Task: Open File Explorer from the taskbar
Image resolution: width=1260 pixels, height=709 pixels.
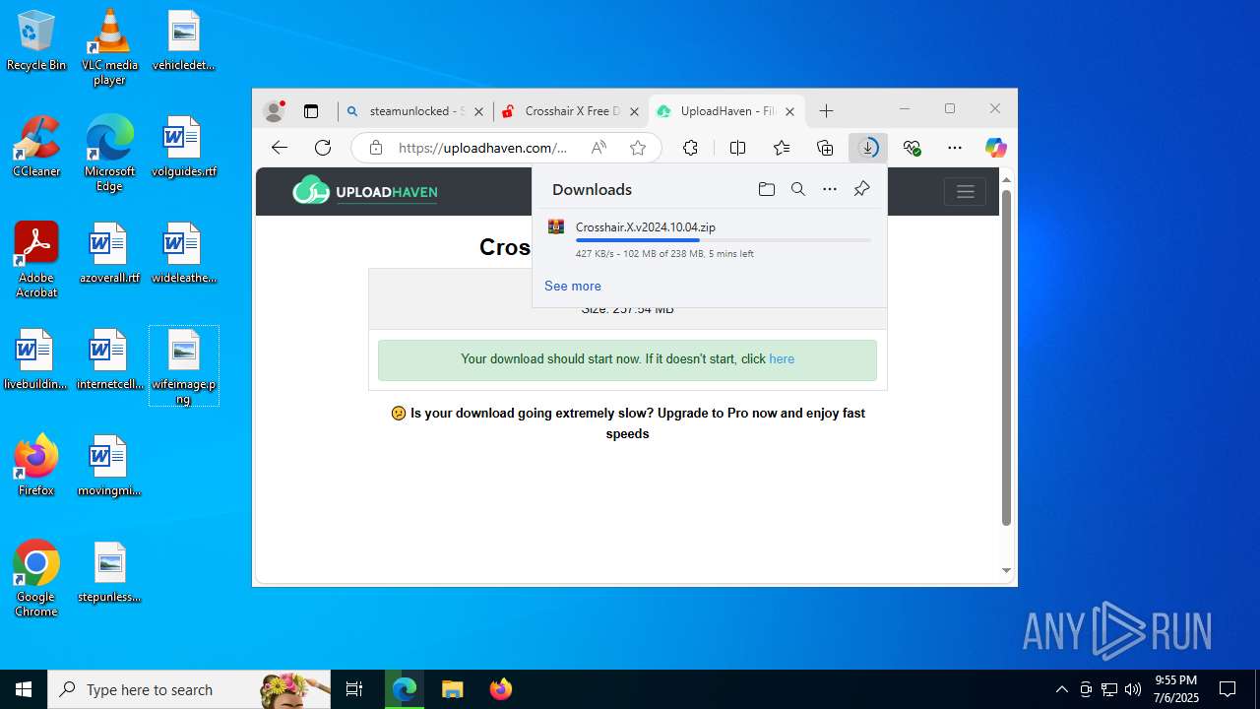Action: 452,689
